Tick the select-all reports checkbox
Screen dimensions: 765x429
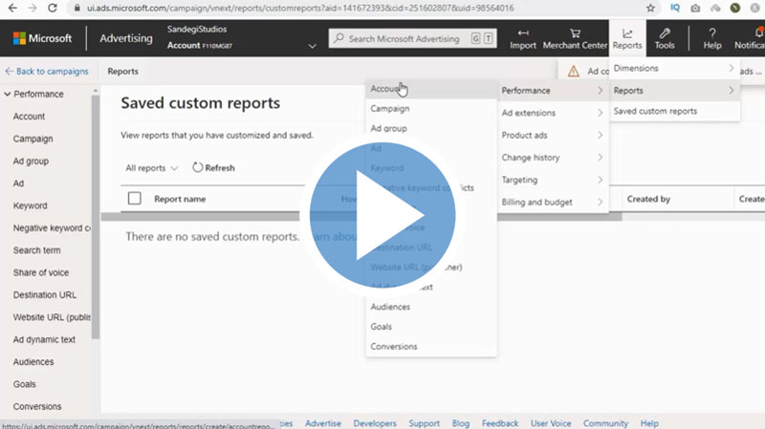click(134, 199)
